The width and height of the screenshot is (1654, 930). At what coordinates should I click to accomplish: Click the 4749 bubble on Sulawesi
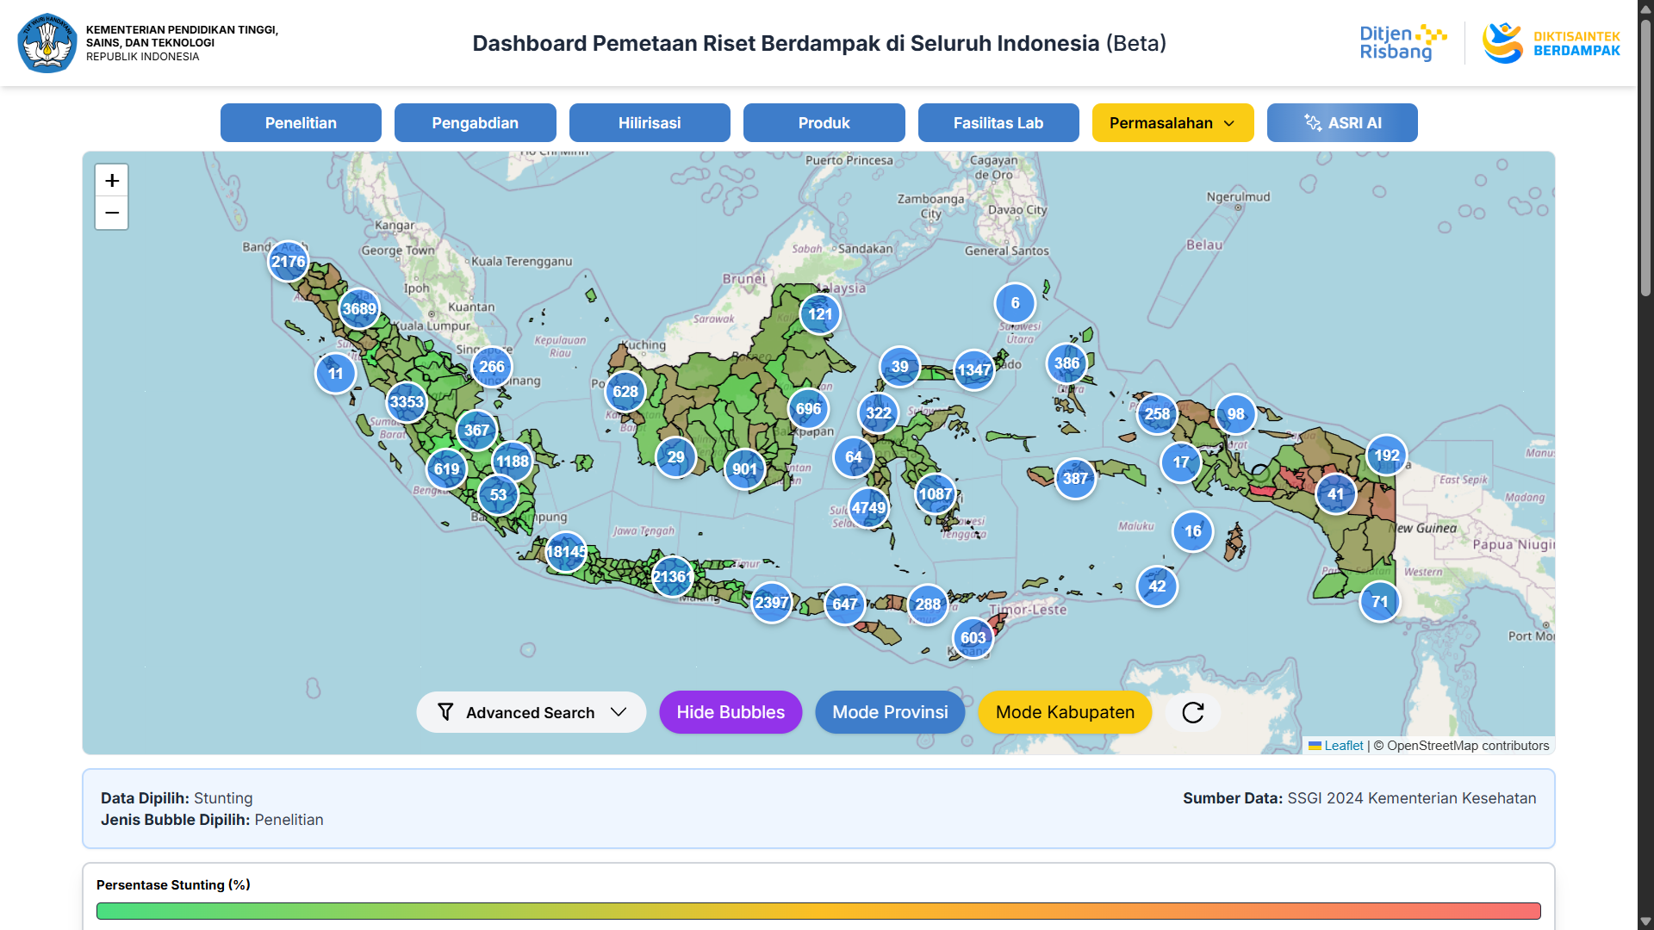[868, 508]
